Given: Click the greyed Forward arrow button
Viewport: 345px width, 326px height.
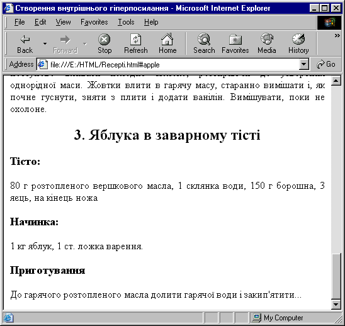Looking at the screenshot, I should [65, 44].
